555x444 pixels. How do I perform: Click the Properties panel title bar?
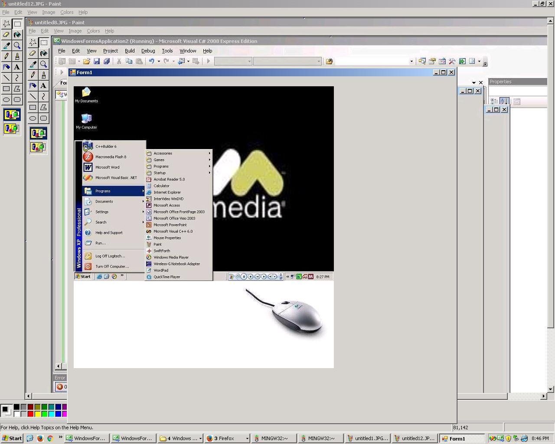click(517, 82)
